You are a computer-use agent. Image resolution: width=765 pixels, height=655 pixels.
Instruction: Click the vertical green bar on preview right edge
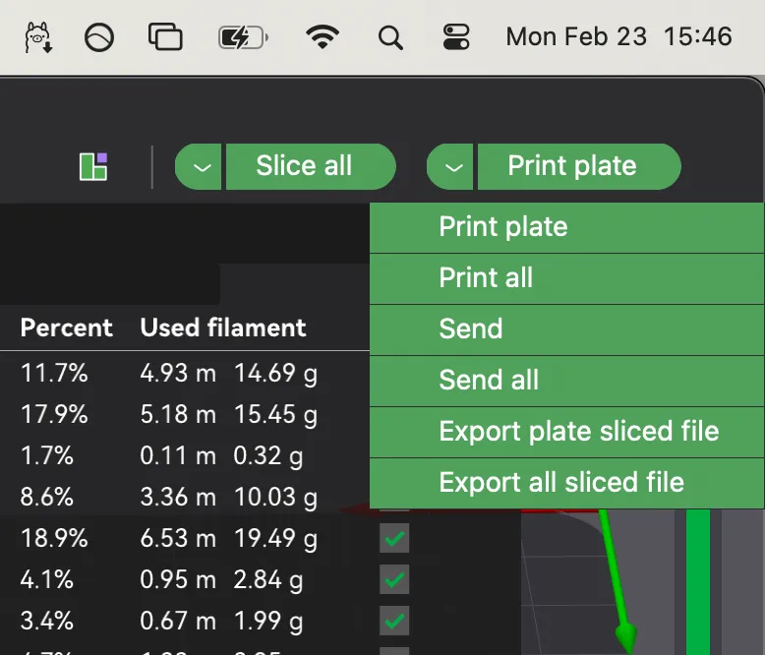coord(698,582)
